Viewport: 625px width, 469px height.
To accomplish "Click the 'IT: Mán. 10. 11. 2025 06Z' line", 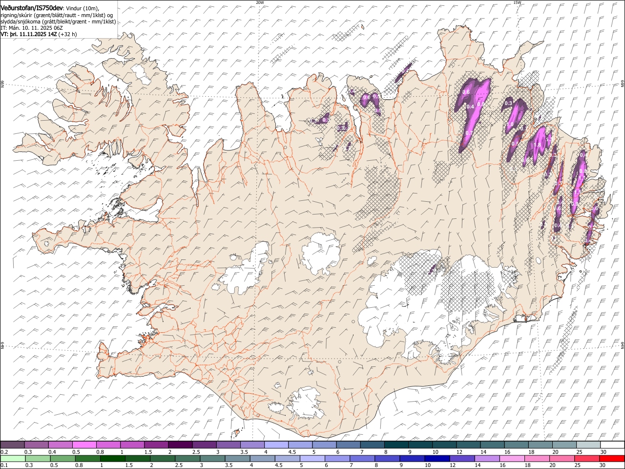I will [x=32, y=28].
